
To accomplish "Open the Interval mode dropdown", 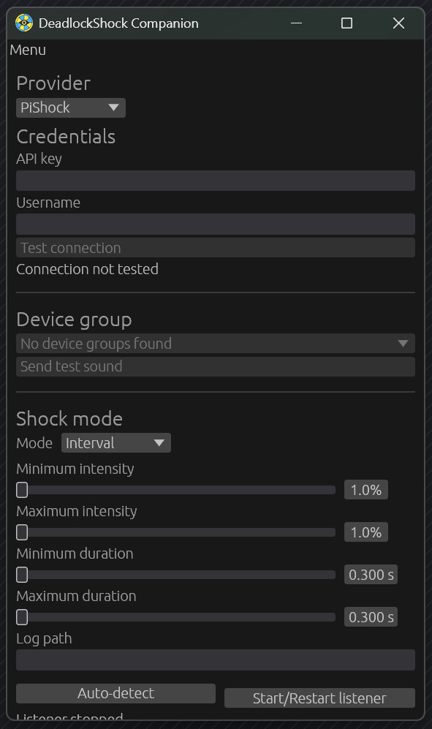I will point(115,443).
